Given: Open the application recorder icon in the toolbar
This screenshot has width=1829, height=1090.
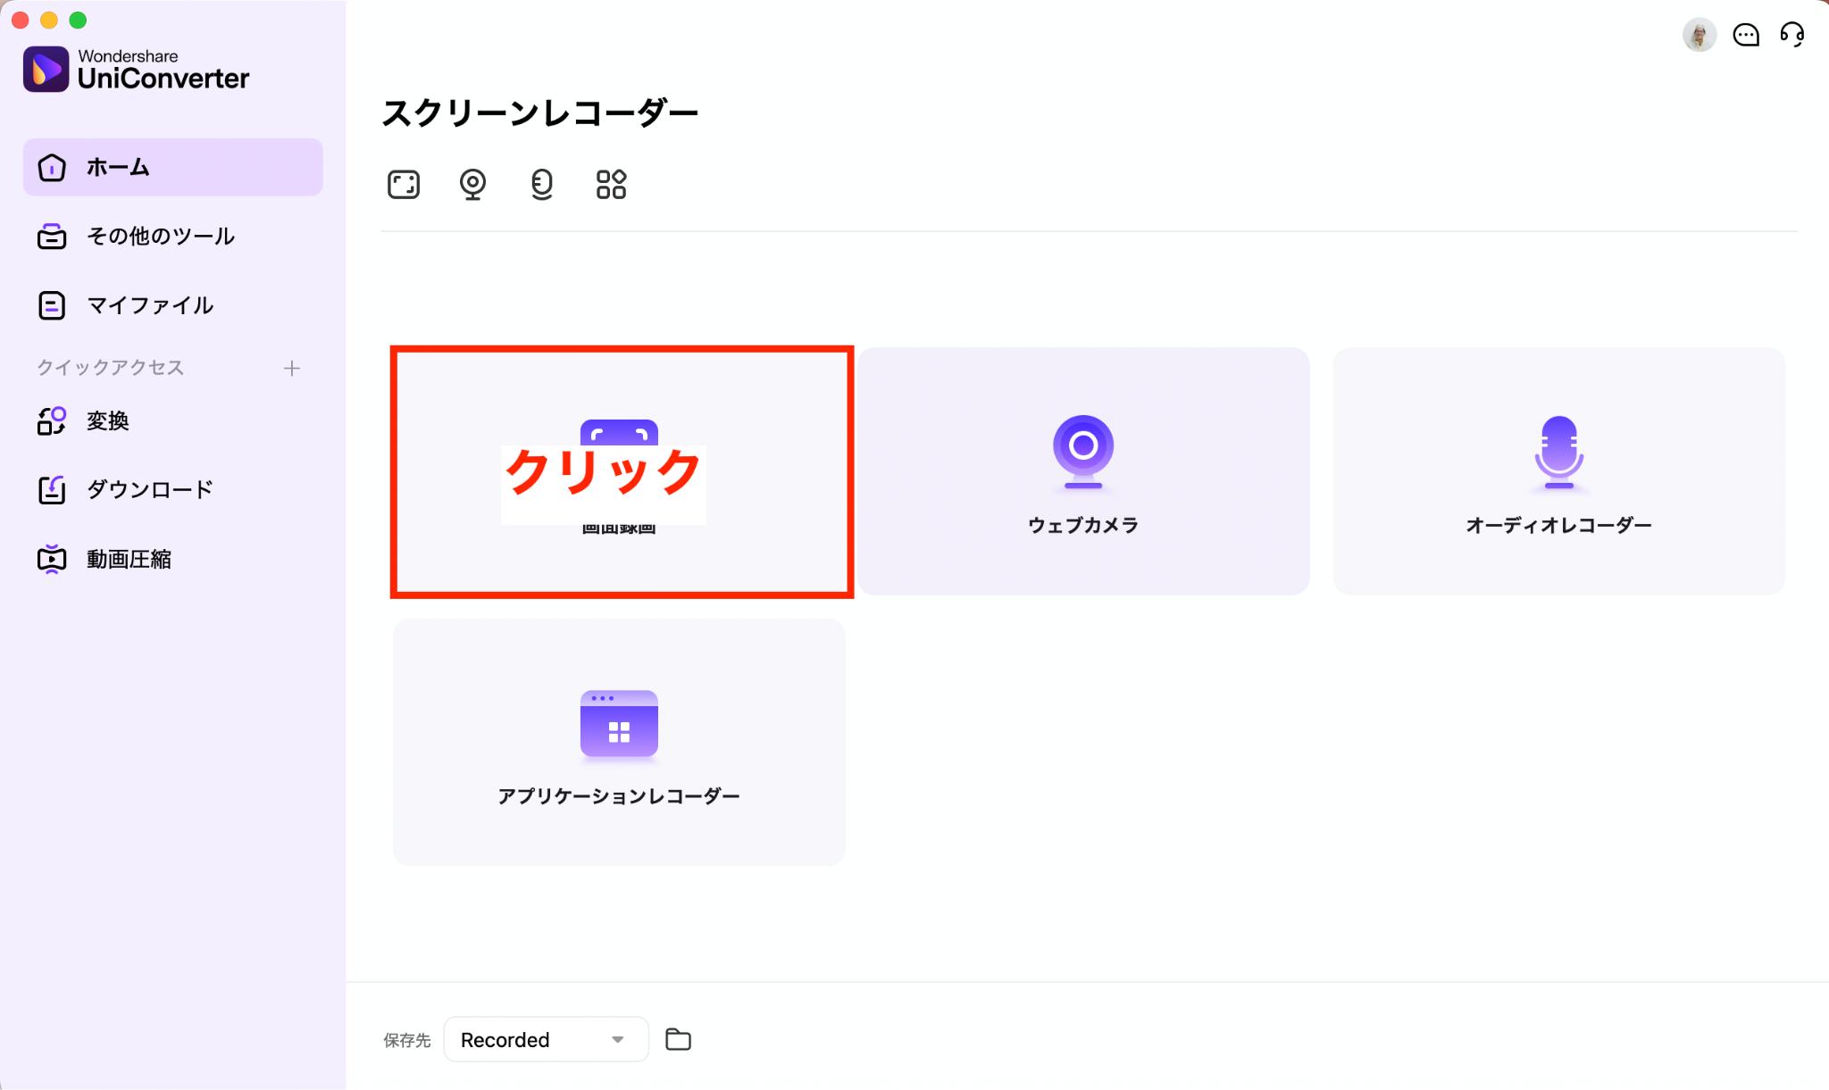Looking at the screenshot, I should [611, 184].
